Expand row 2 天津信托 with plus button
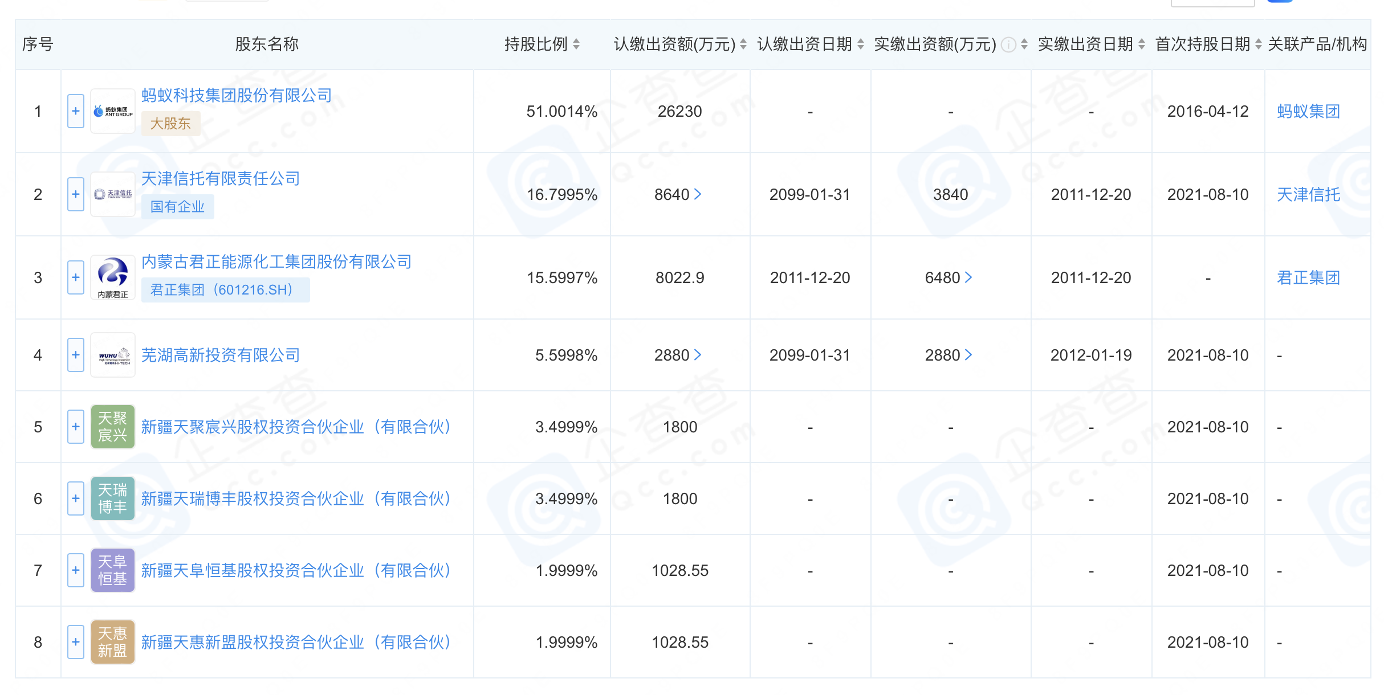 (x=76, y=194)
